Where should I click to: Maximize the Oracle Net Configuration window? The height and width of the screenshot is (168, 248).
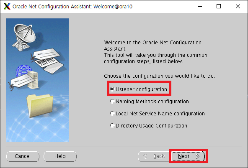(x=219, y=6)
